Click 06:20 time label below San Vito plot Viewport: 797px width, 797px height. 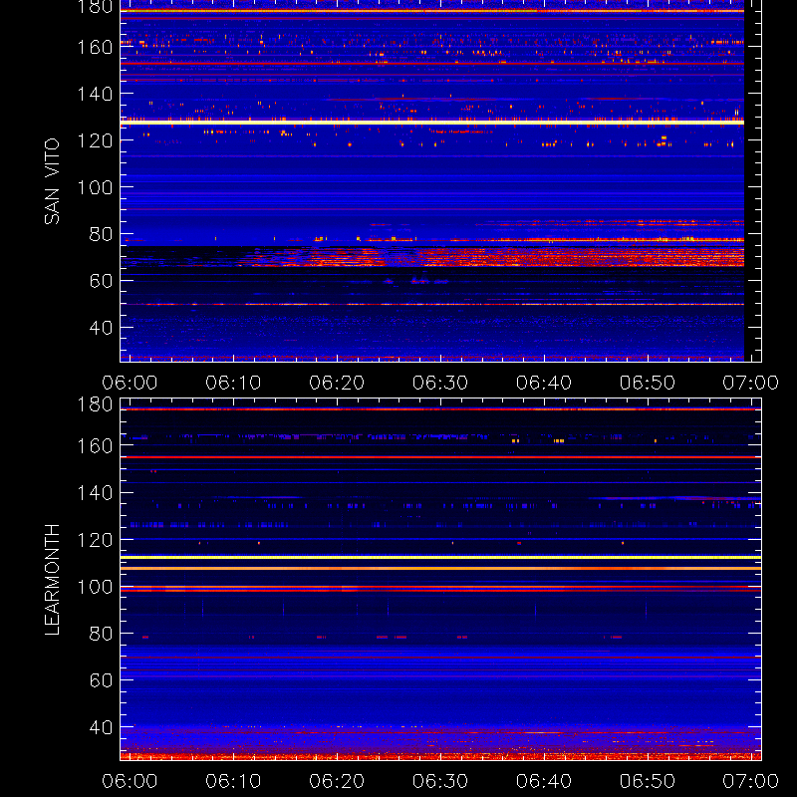(x=337, y=383)
